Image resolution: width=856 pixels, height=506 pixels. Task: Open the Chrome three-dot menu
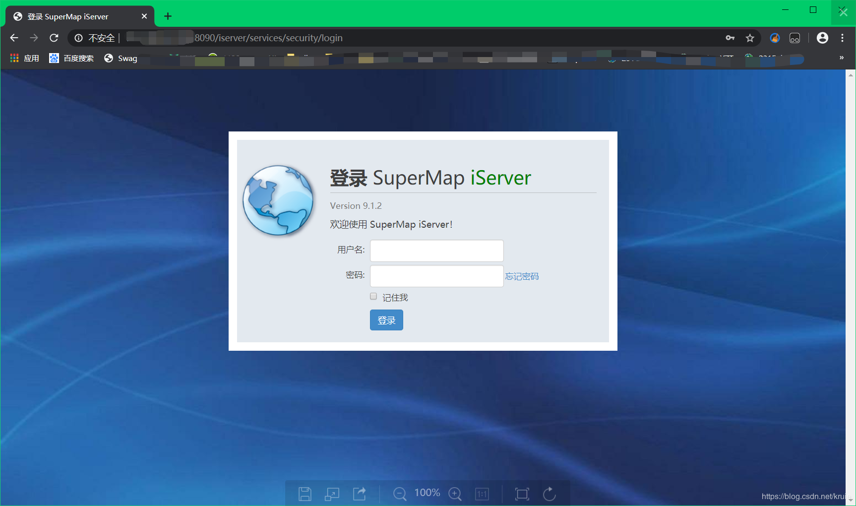pos(842,38)
